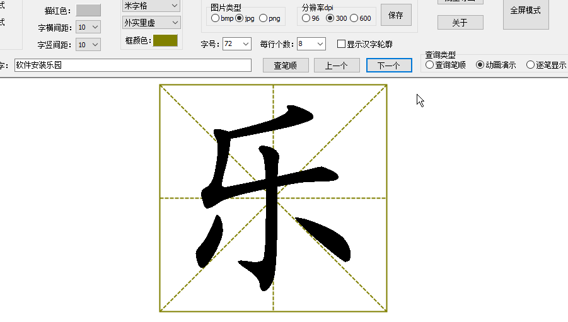Click the 保存 button
Screen dimensions: 568x322
tap(396, 15)
